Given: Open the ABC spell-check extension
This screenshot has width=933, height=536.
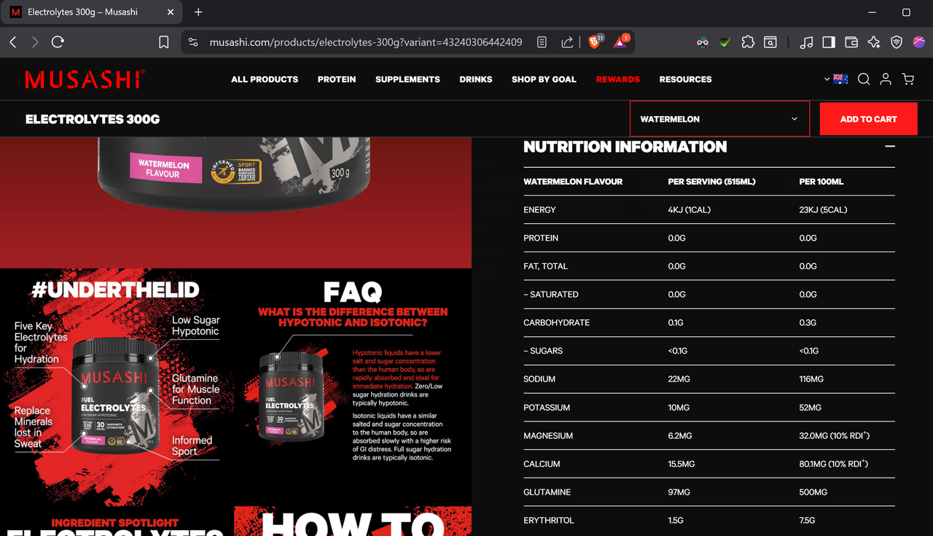Looking at the screenshot, I should (x=725, y=42).
